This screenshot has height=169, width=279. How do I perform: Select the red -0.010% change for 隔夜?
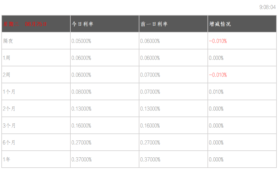[218, 41]
